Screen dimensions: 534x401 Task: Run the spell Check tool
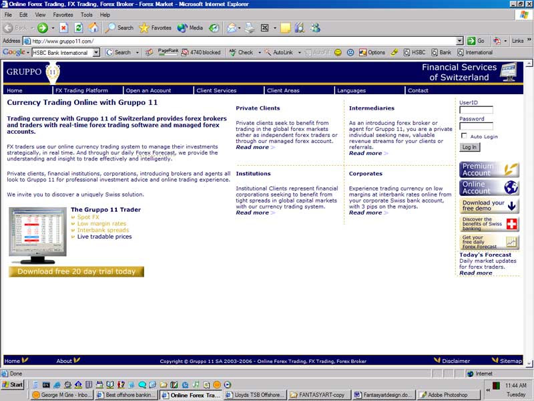click(x=241, y=53)
